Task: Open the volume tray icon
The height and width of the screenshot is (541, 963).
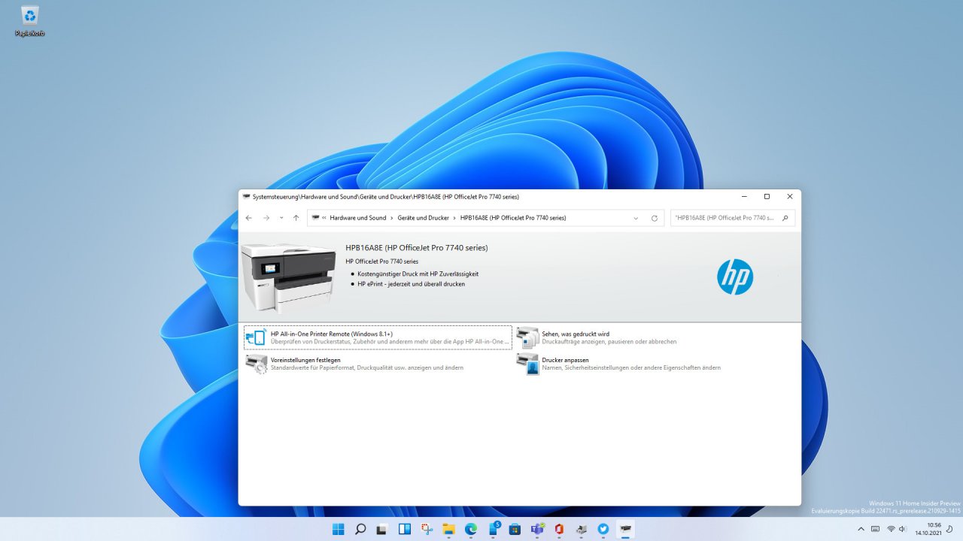Action: [x=903, y=529]
